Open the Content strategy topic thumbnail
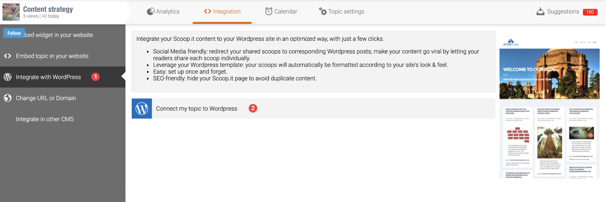Viewport: 606px width, 202px height. pos(11,12)
